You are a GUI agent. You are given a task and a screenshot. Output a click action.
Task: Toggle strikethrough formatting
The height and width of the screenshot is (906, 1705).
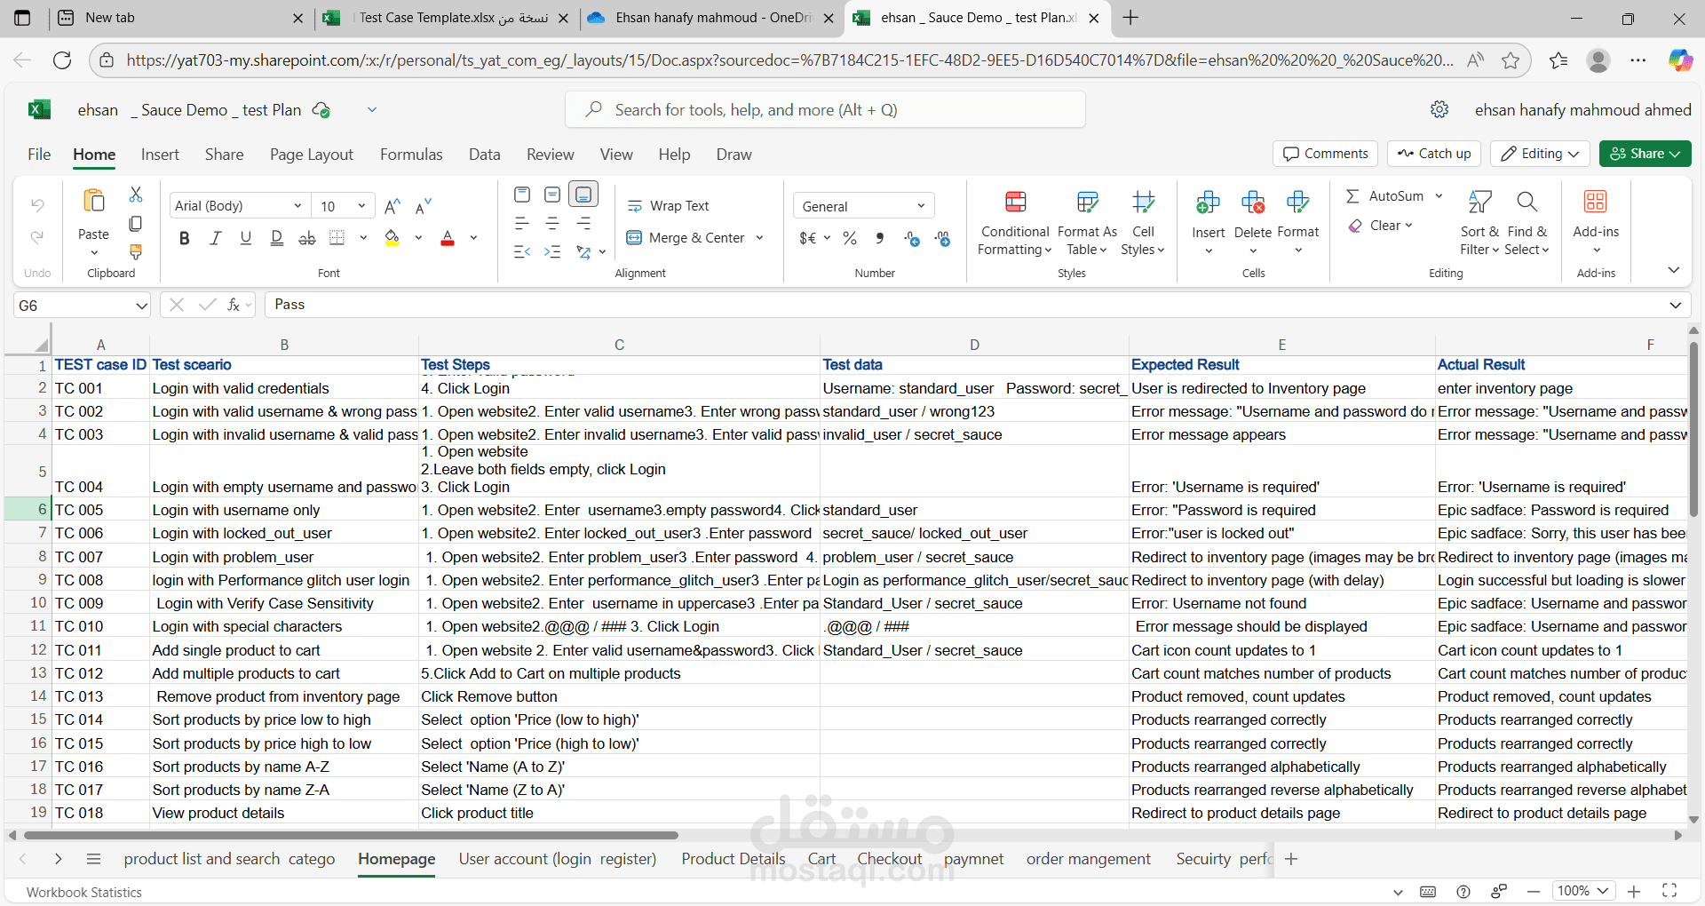point(307,238)
